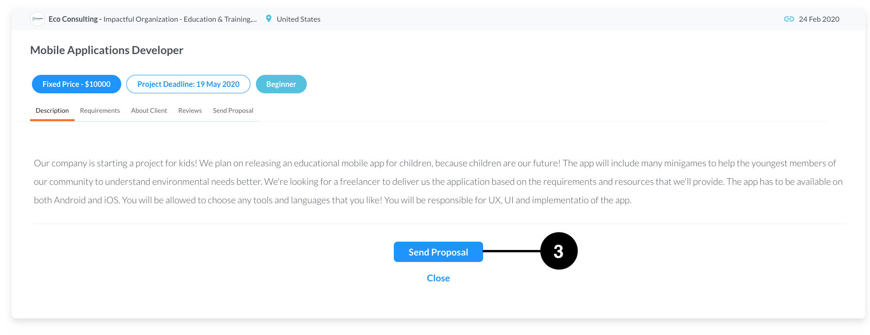The image size is (870, 335).
Task: Click the Eco Consulting company name
Action: point(73,19)
